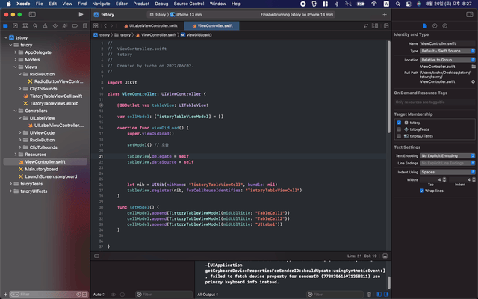Screen dimensions: 478x299
Task: Open the Source Control menu
Action: pyautogui.click(x=189, y=4)
